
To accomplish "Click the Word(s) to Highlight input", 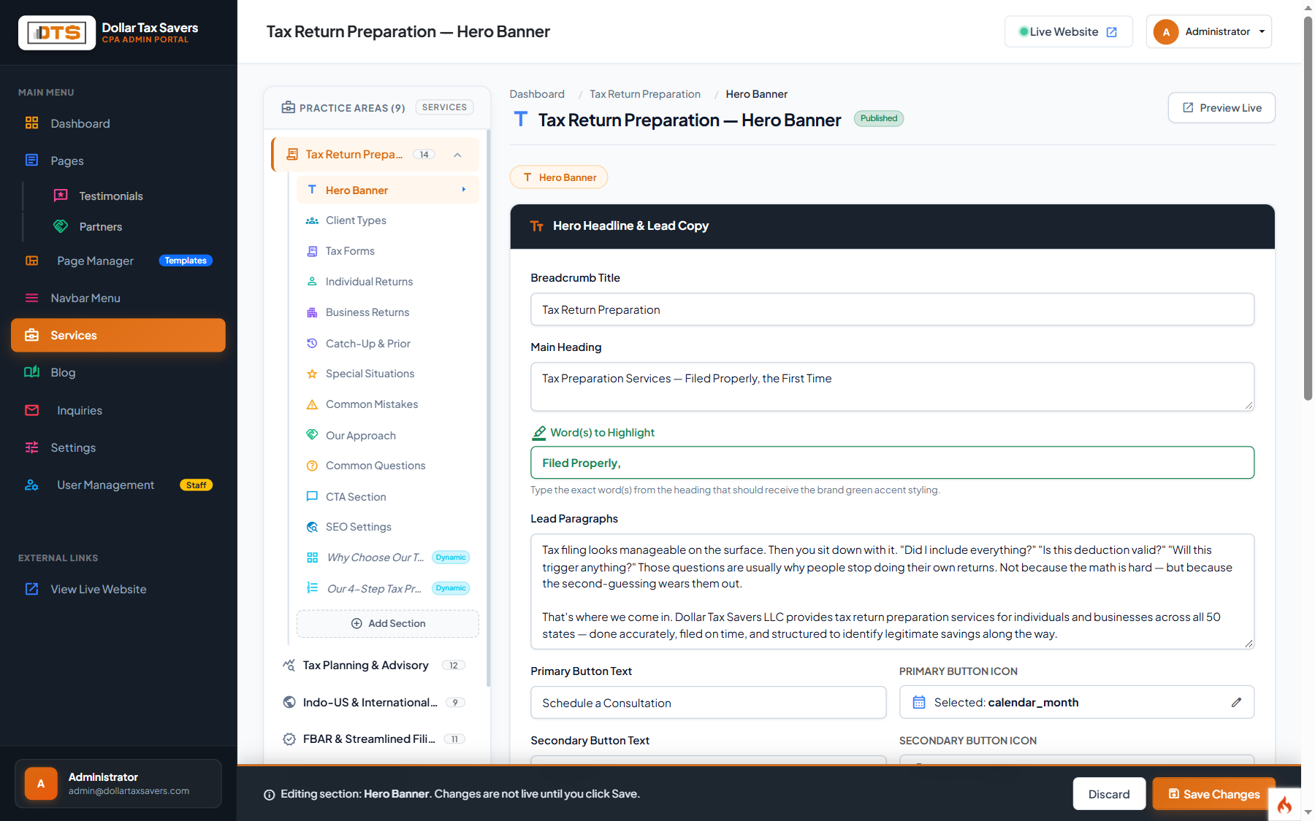I will pos(892,463).
